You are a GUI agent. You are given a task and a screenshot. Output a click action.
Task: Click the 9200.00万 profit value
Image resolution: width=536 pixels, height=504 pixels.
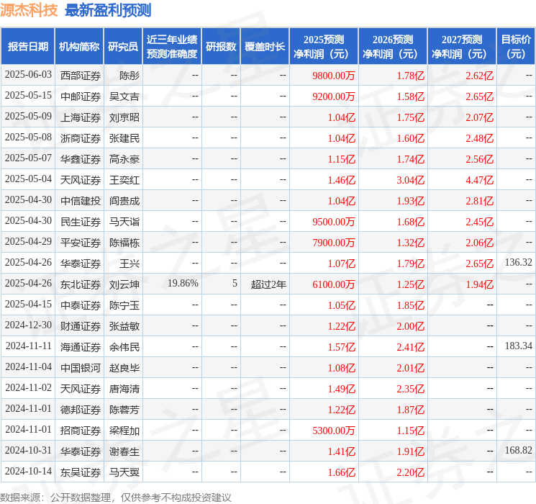(333, 96)
